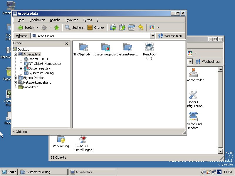Click the green Up folder arrow icon

click(x=57, y=28)
